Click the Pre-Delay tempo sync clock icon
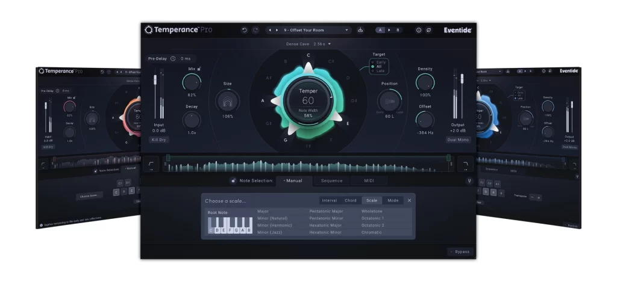 point(173,58)
